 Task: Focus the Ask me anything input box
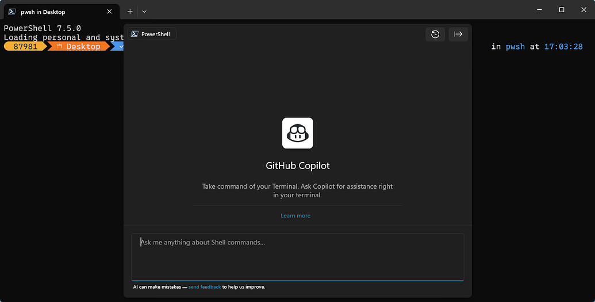coord(298,257)
